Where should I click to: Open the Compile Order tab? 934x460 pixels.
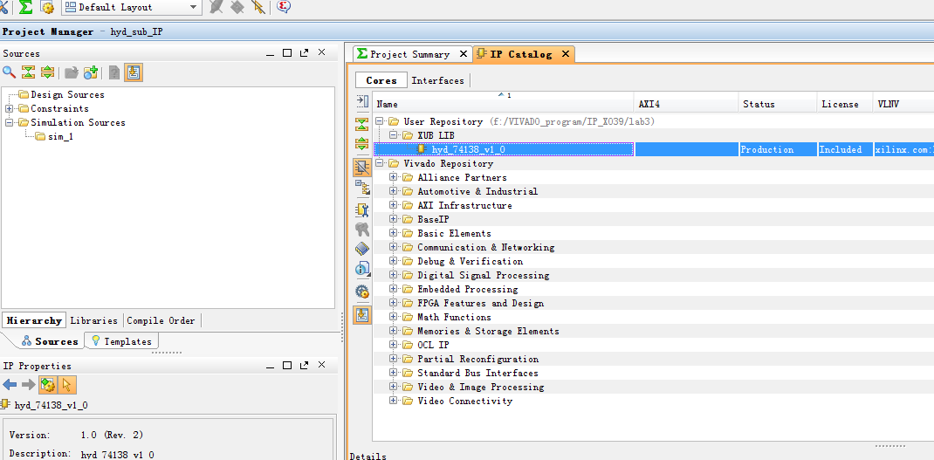pos(161,320)
